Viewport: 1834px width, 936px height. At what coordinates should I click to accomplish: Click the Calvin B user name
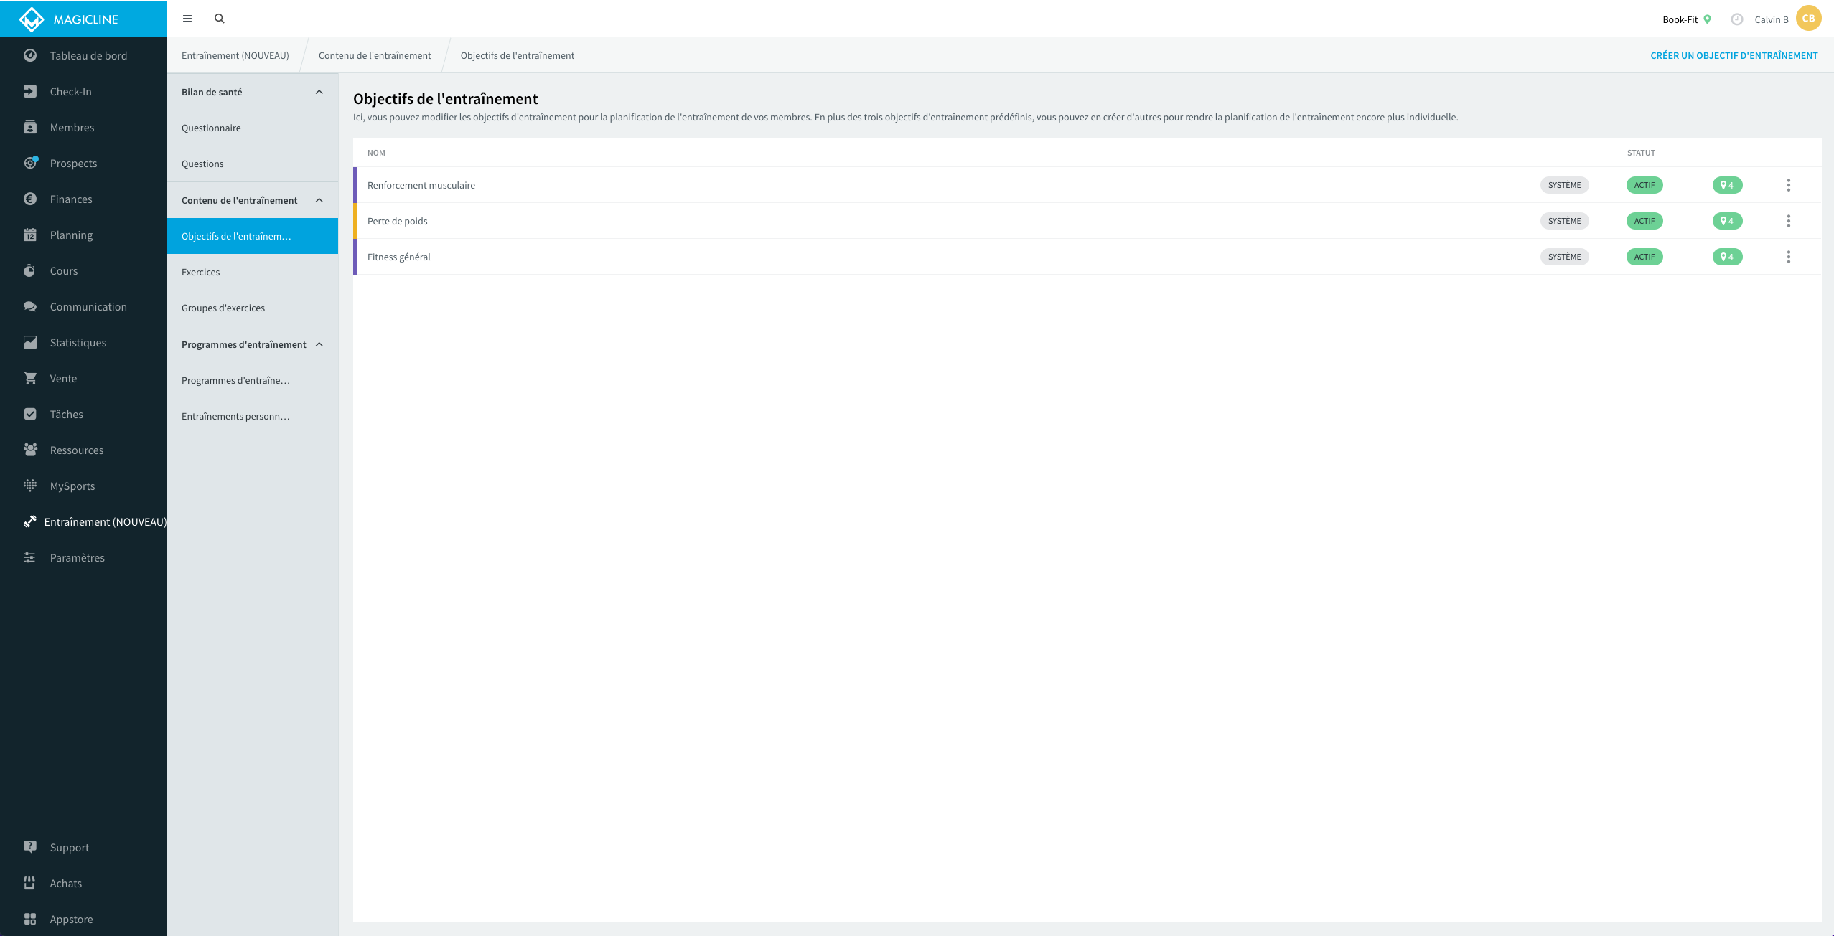(x=1772, y=19)
